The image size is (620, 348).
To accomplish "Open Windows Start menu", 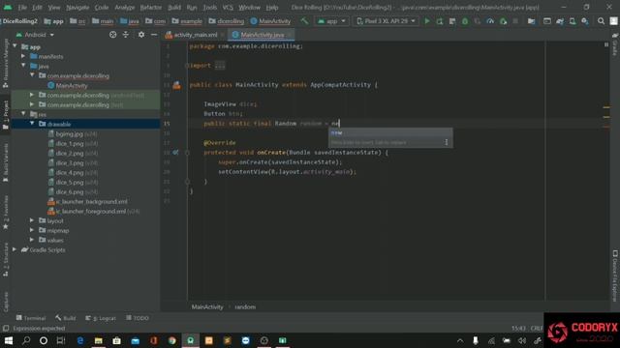I will 9,340.
